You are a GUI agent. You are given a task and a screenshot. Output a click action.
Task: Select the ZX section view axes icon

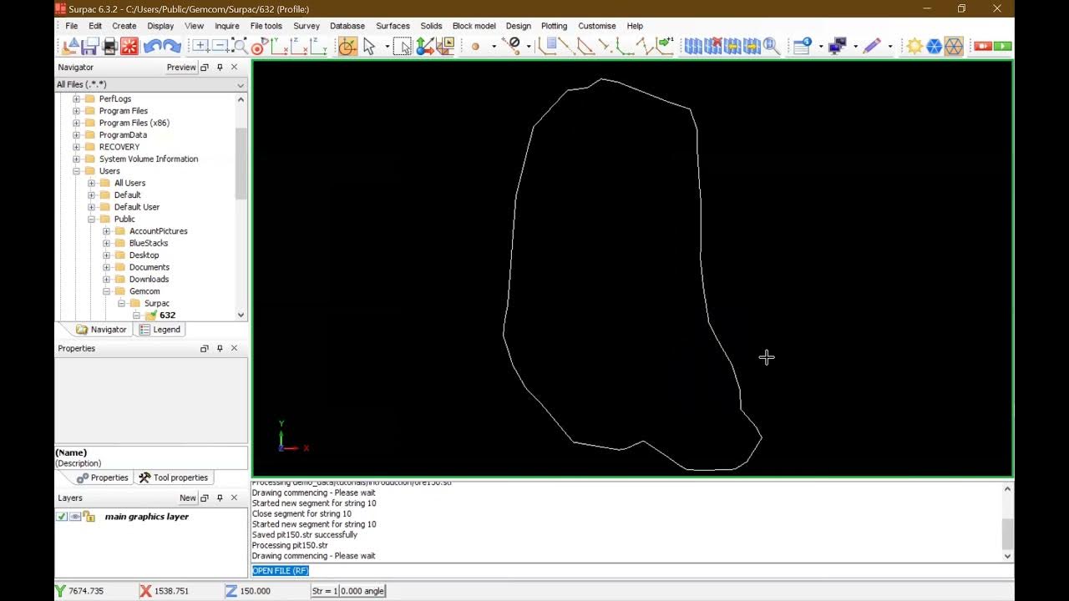click(x=298, y=47)
